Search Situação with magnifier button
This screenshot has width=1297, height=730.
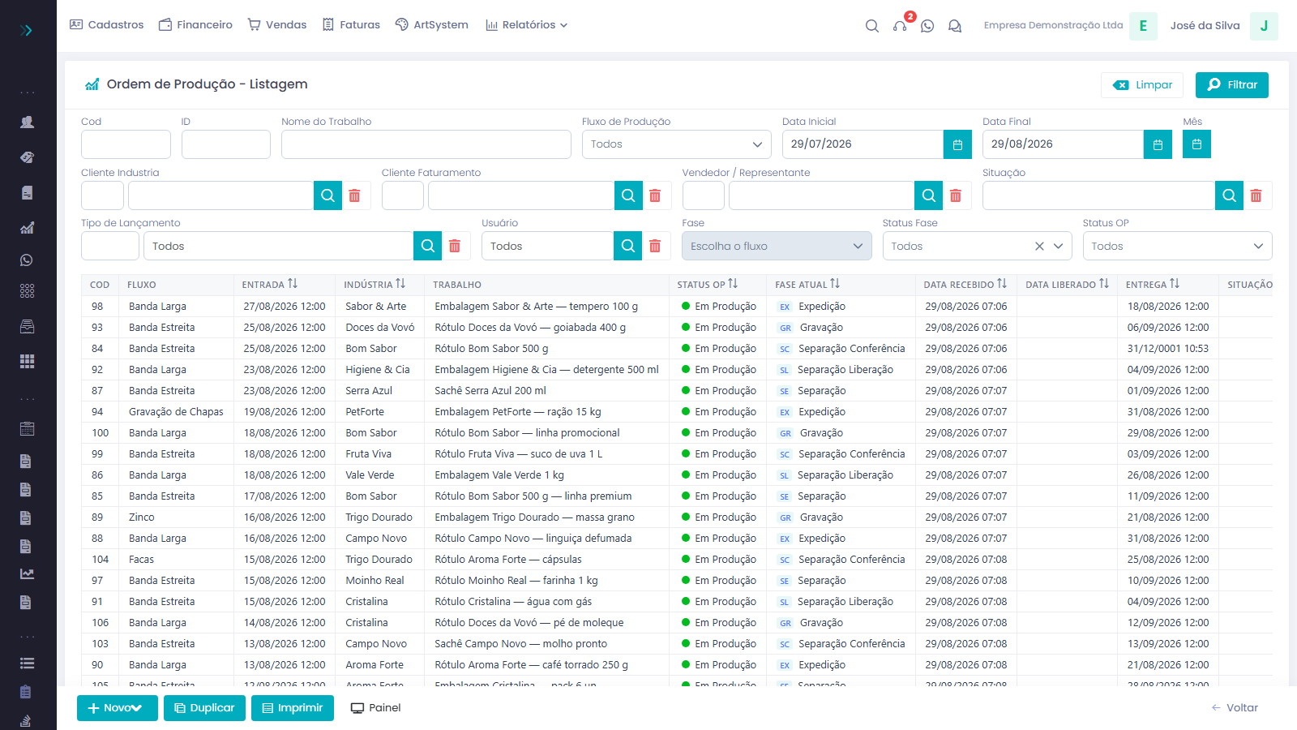click(1229, 195)
